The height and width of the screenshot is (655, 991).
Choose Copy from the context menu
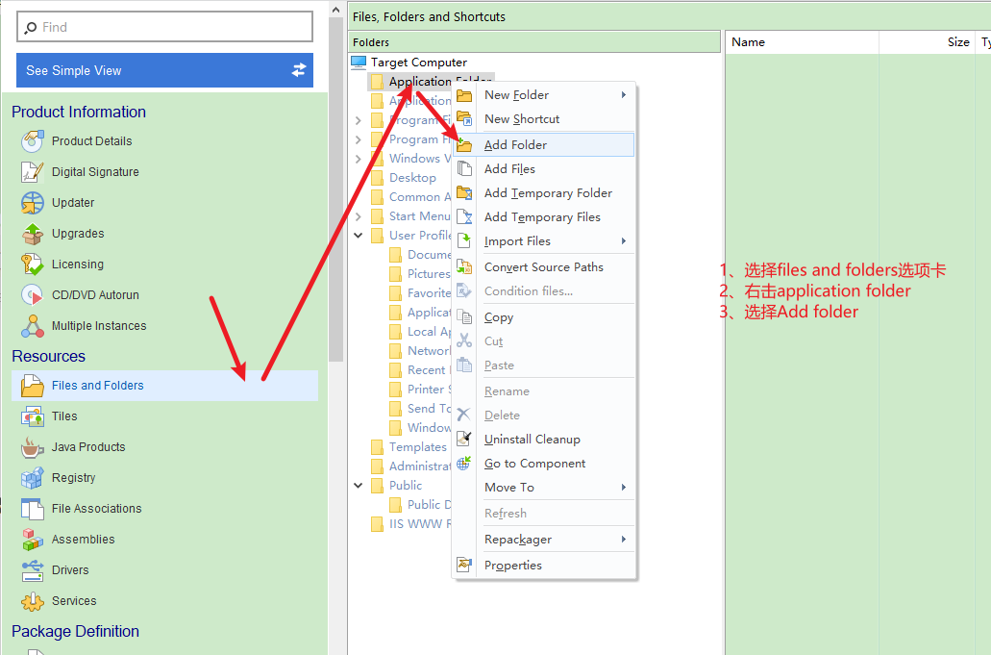544,317
